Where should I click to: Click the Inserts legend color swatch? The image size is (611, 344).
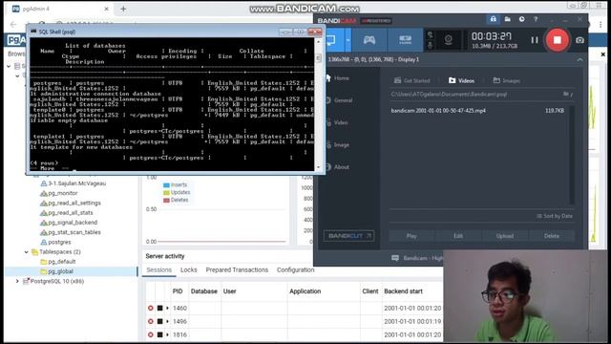pyautogui.click(x=166, y=184)
